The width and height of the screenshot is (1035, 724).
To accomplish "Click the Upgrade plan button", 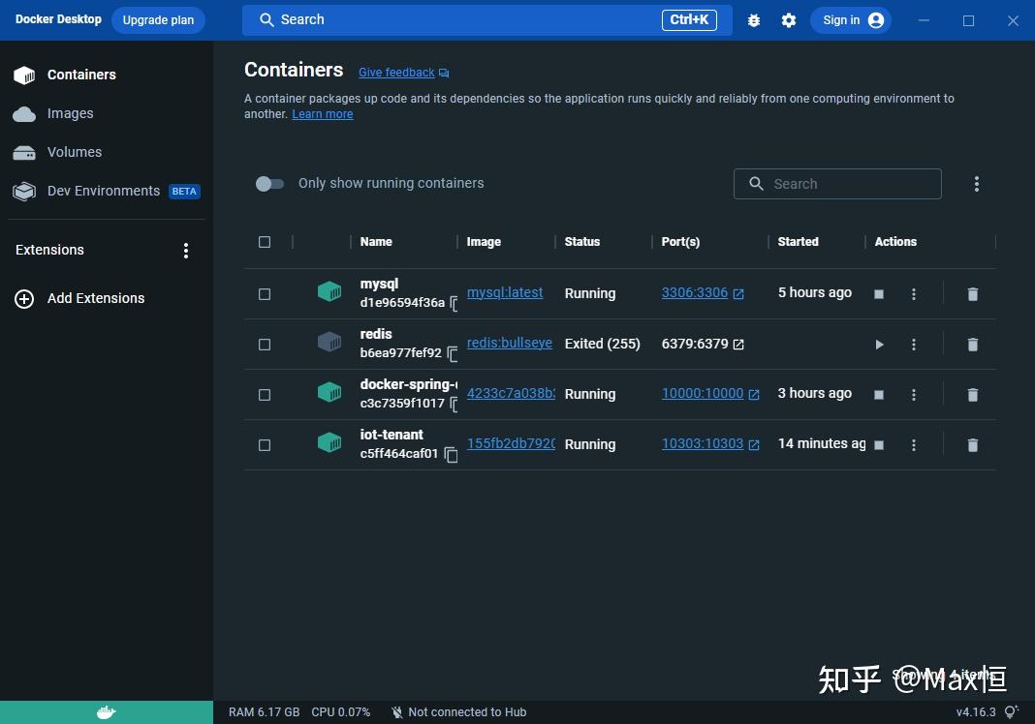I will [158, 19].
